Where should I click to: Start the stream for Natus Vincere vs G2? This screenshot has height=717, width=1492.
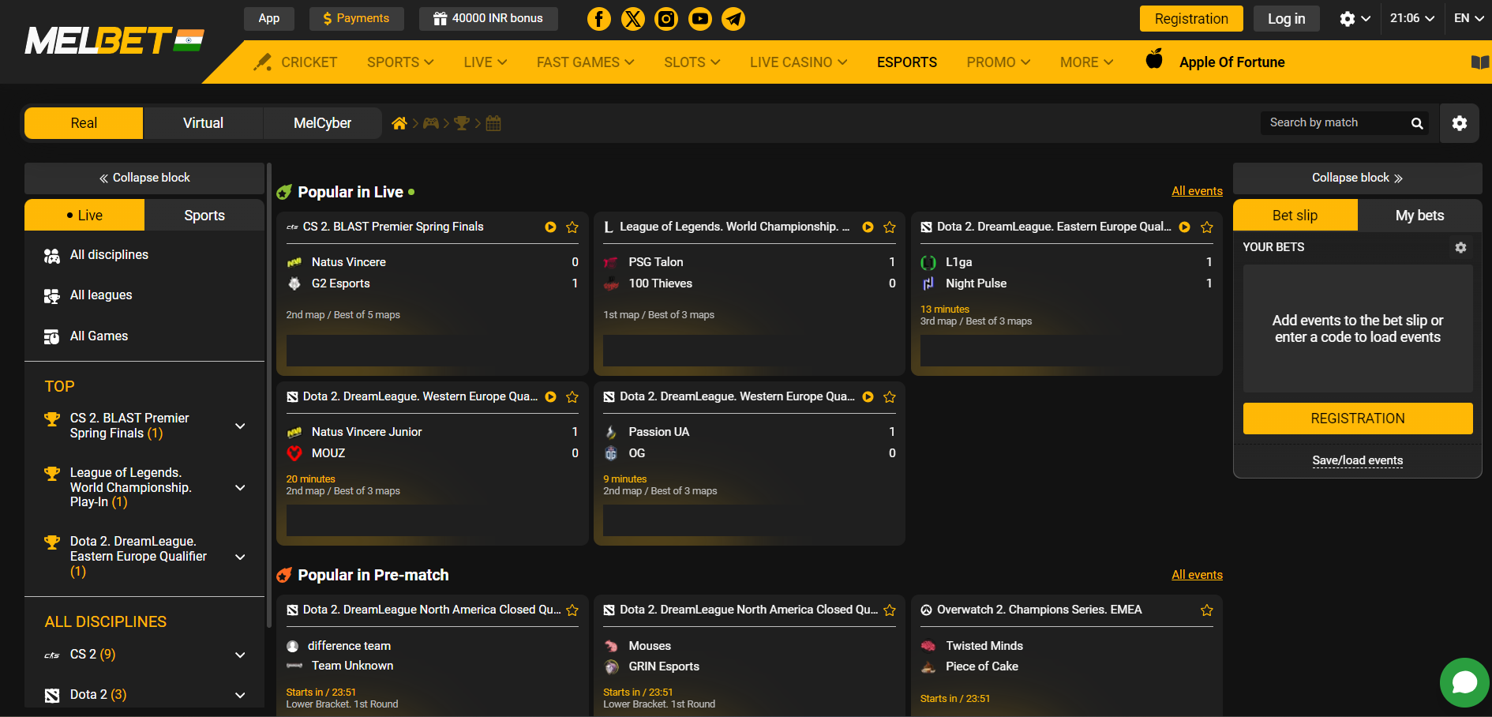pos(550,227)
